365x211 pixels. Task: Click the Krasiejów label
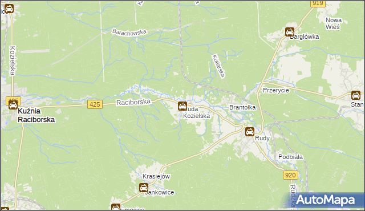[x=156, y=176]
